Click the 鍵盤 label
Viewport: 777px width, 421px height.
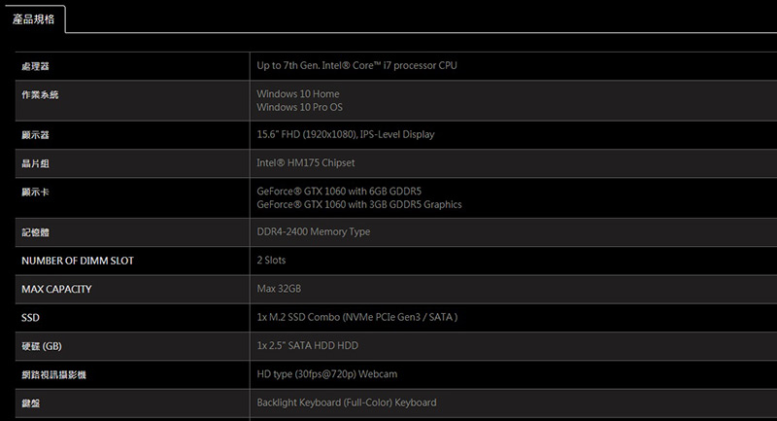tap(31, 403)
